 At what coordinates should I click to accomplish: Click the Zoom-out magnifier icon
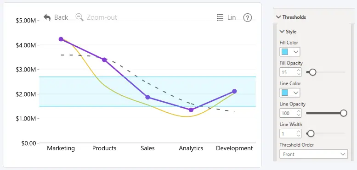click(79, 17)
